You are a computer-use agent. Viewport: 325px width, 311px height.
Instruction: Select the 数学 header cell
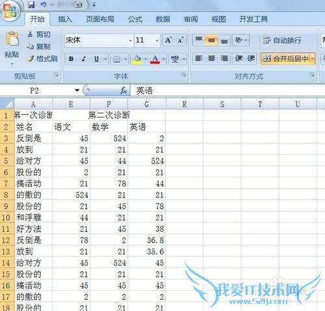pyautogui.click(x=109, y=127)
